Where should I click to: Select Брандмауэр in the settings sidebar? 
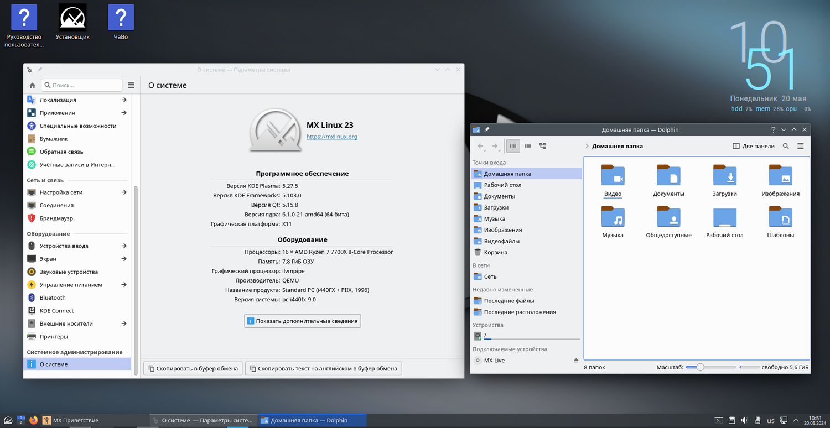pyautogui.click(x=56, y=218)
